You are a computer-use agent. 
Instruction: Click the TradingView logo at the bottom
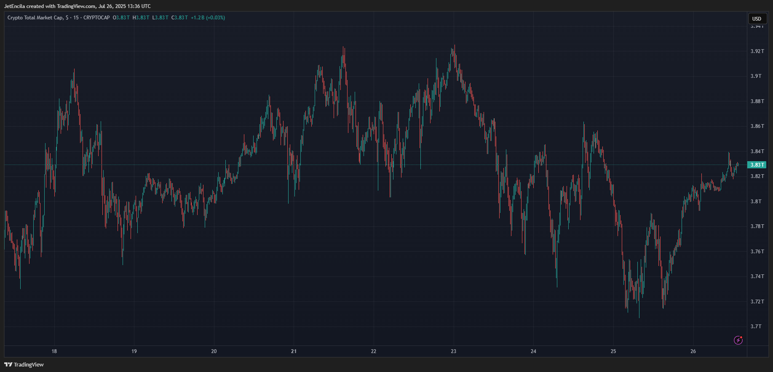point(24,364)
